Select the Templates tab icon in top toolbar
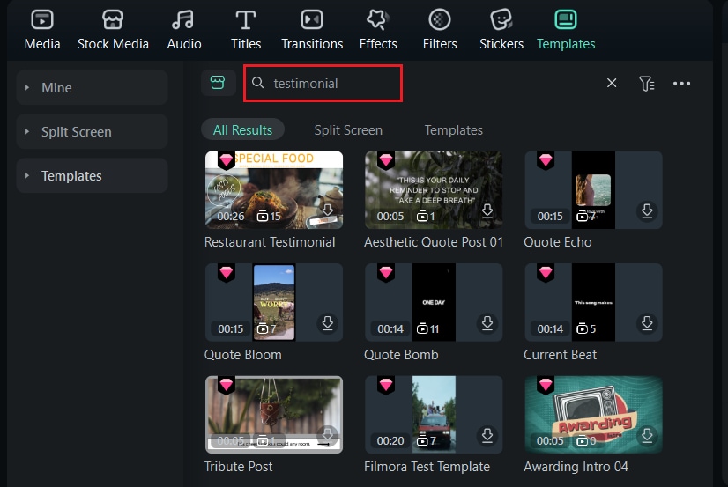The image size is (728, 487). point(566,20)
